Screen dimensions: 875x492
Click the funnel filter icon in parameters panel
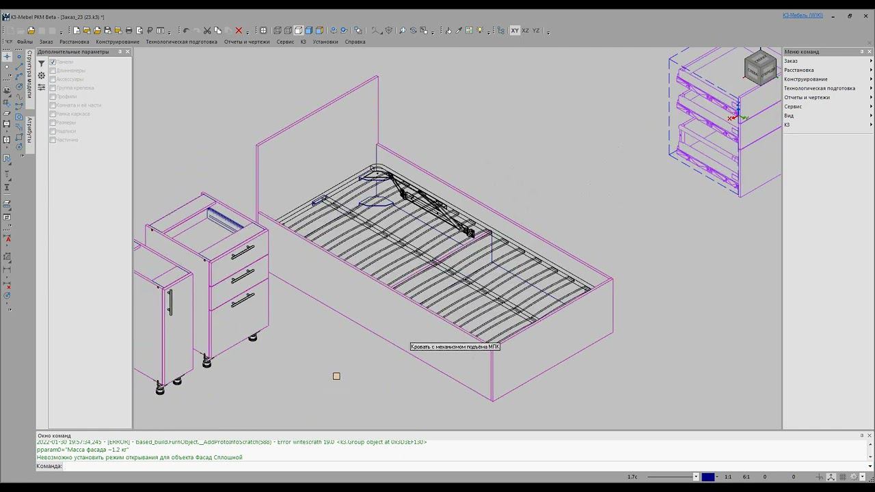42,64
